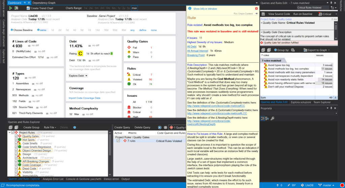This screenshot has height=188, width=345.
Task: Click the Create Trend Chart icon
Action: [28, 8]
